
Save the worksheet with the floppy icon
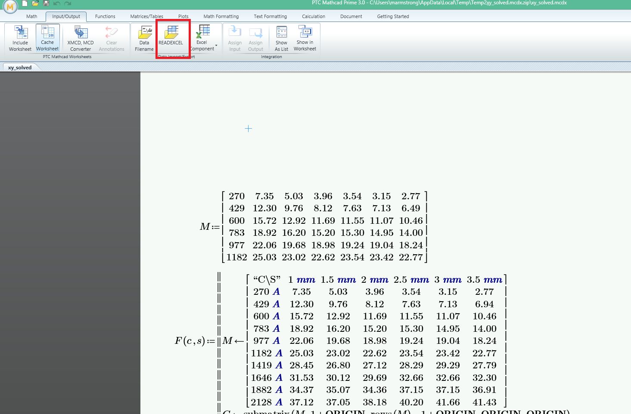point(46,3)
